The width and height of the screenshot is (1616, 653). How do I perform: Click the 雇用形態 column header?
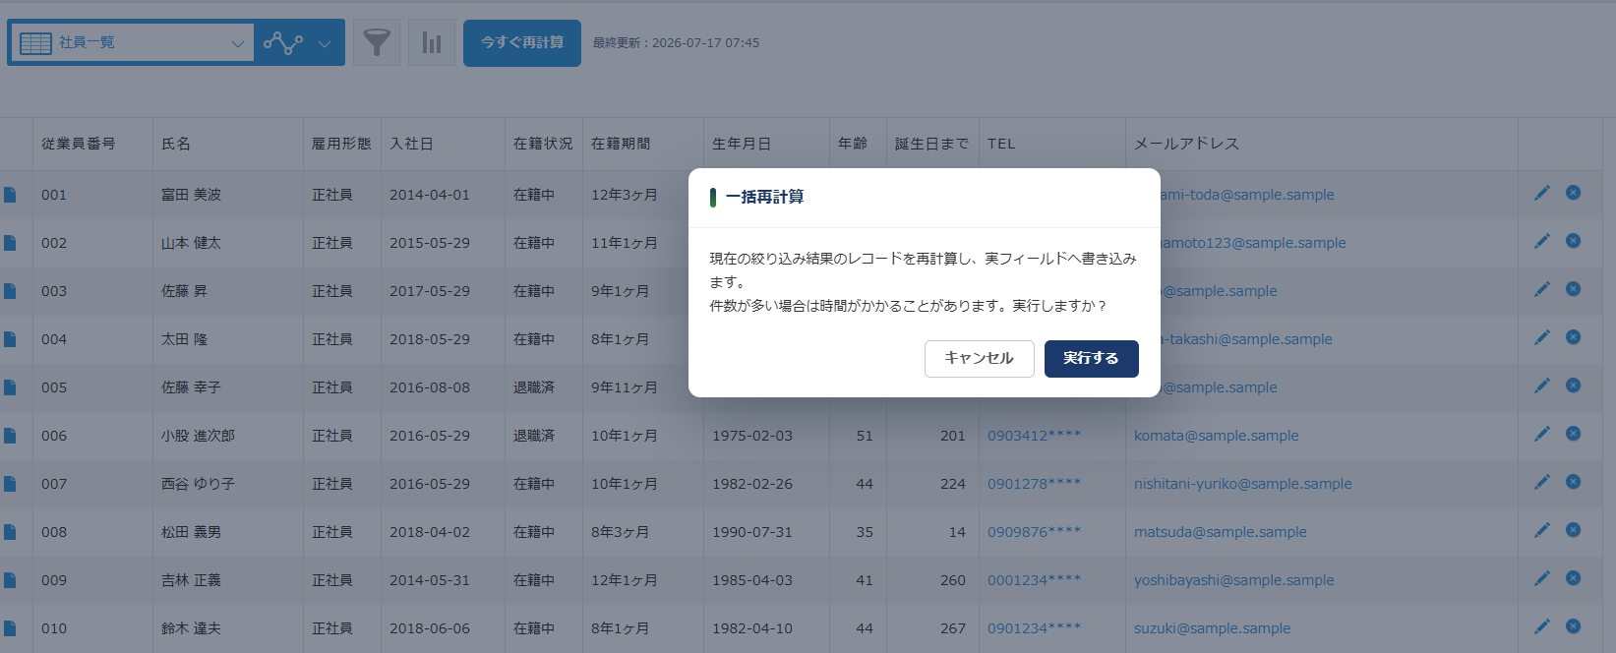coord(341,144)
